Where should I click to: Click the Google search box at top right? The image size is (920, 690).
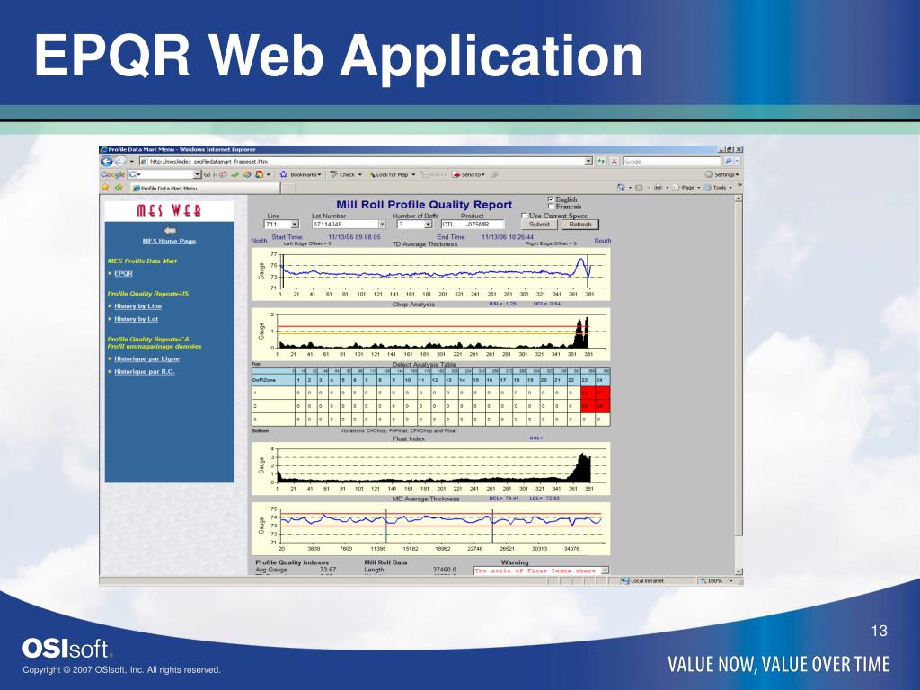point(672,161)
